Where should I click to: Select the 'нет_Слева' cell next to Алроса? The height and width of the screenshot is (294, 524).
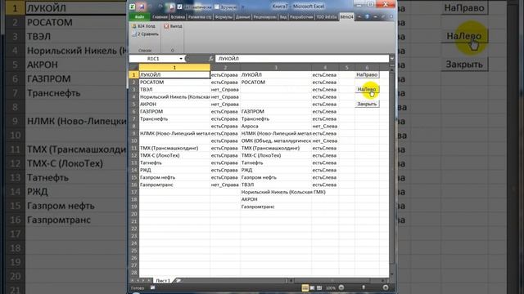tap(325, 126)
